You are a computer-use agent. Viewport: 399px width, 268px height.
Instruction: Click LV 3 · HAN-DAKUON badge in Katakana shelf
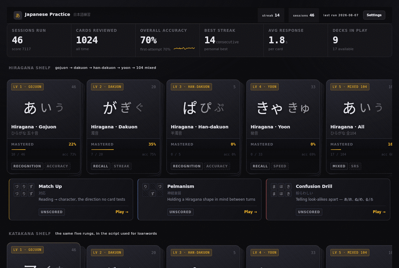191,252
